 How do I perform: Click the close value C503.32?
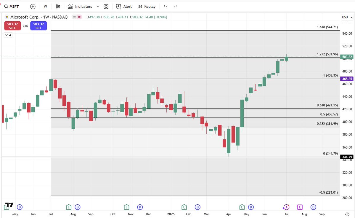coord(136,17)
